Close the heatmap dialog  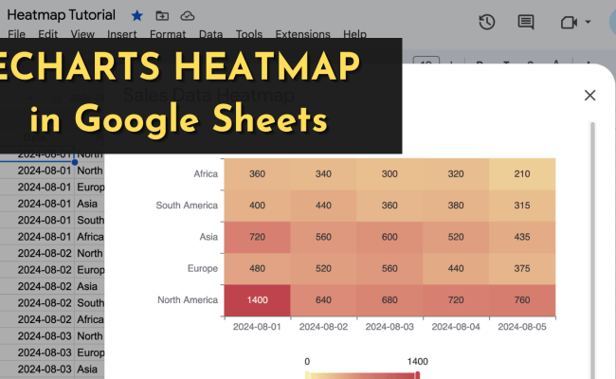pos(589,95)
